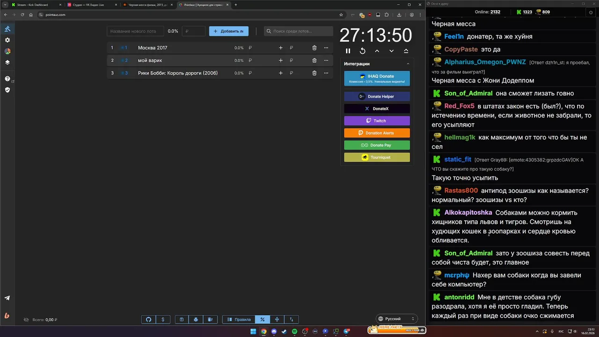Image resolution: width=599 pixels, height=337 pixels.
Task: Reload the pointauc.com page
Action: 22,15
